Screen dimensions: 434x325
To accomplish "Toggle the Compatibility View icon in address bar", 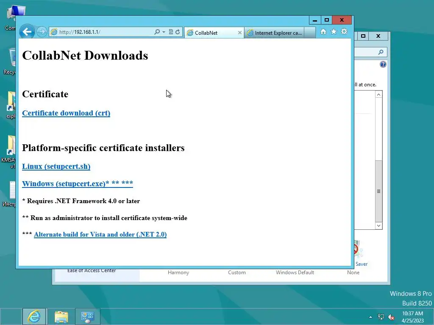I will pyautogui.click(x=171, y=32).
